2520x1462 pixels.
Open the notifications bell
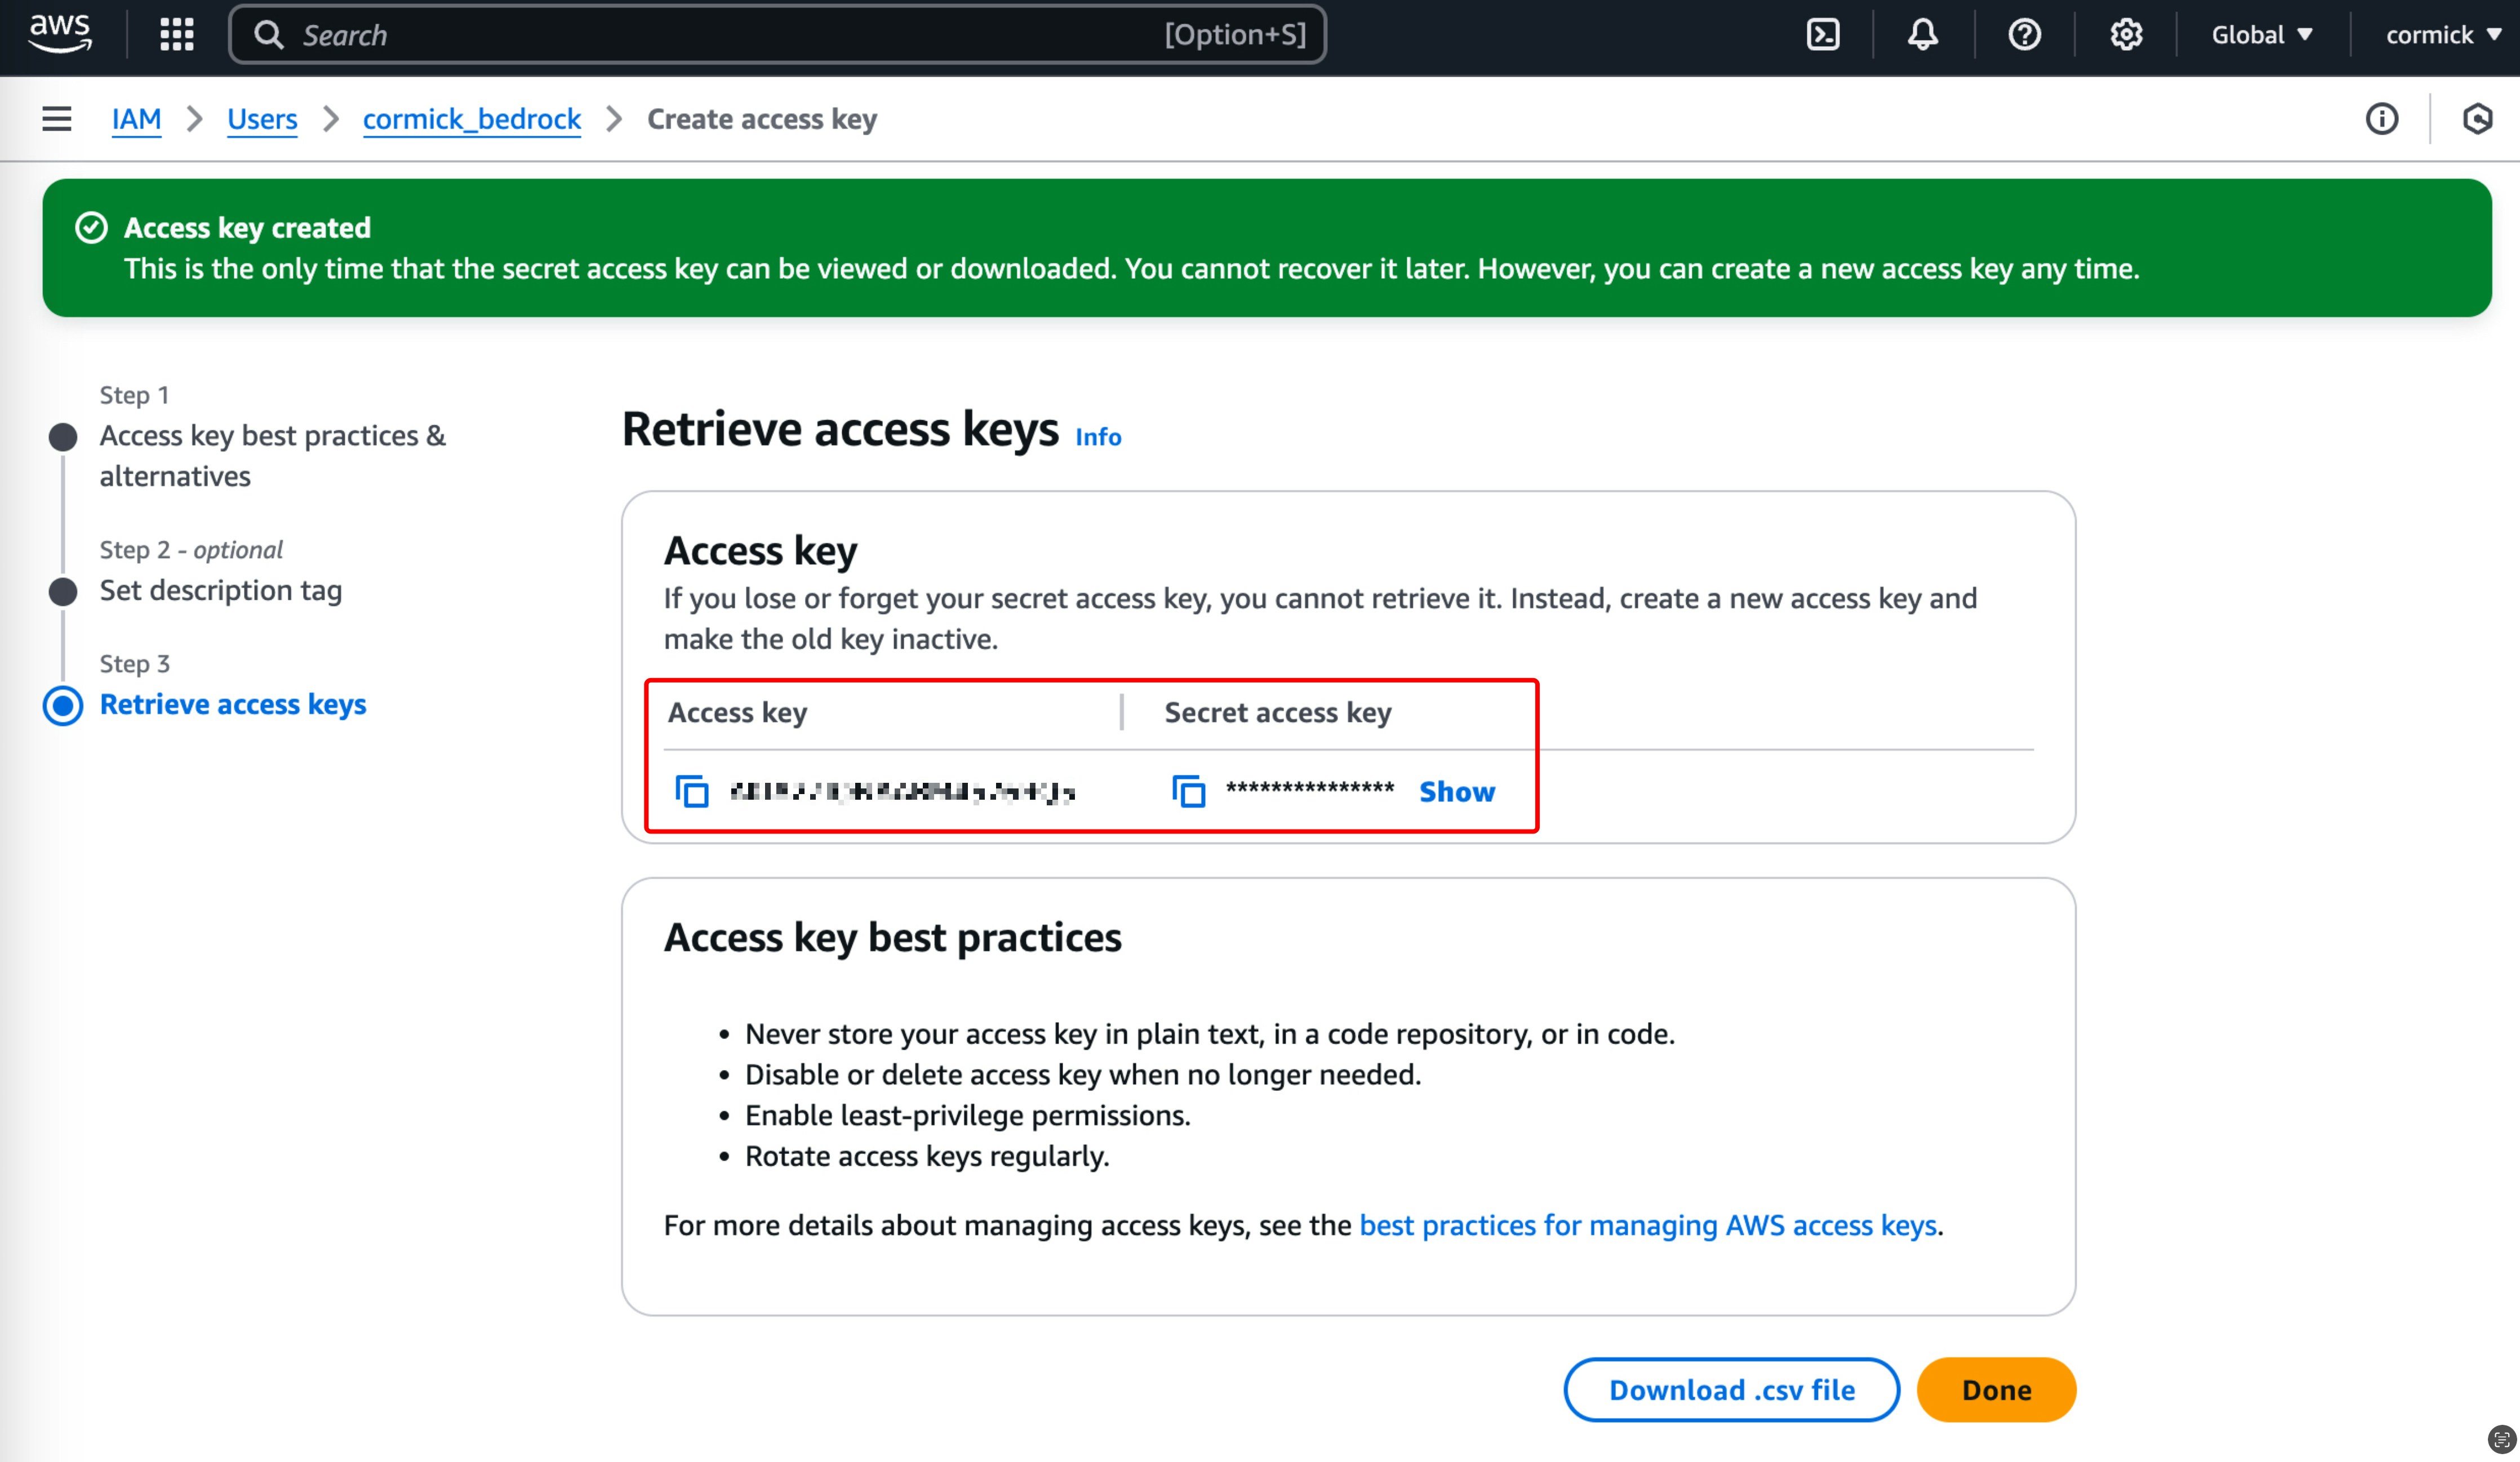coord(1922,34)
